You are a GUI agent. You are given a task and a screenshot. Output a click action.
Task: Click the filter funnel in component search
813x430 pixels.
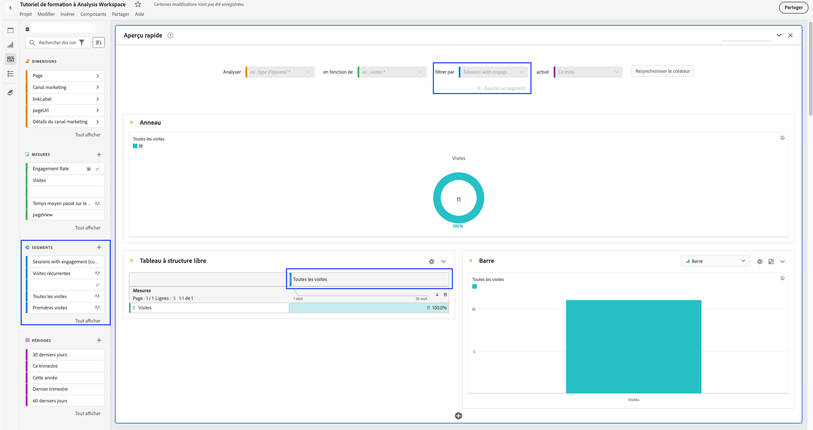click(82, 42)
